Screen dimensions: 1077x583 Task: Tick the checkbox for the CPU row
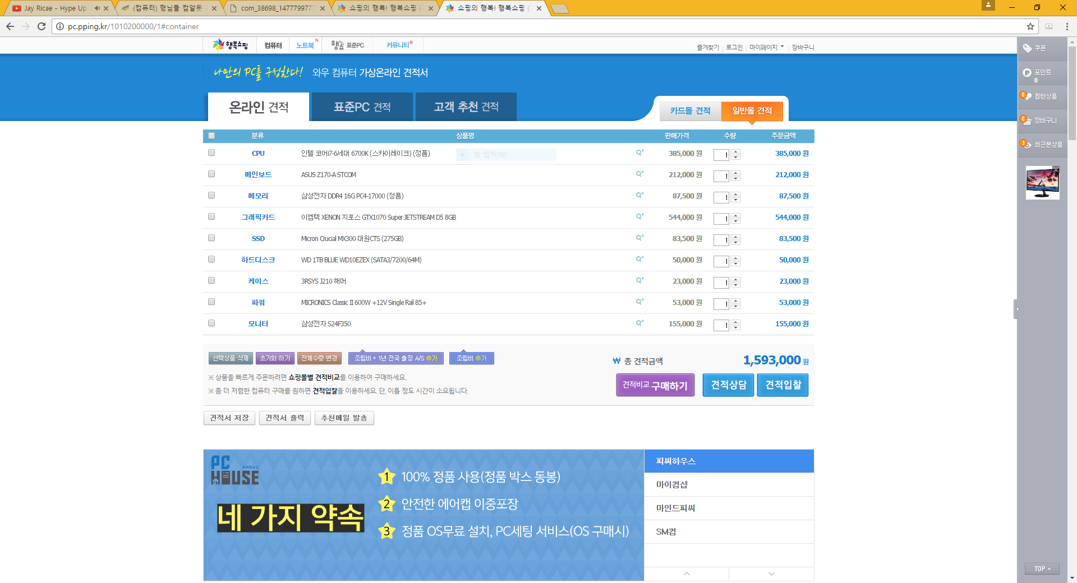[x=211, y=152]
